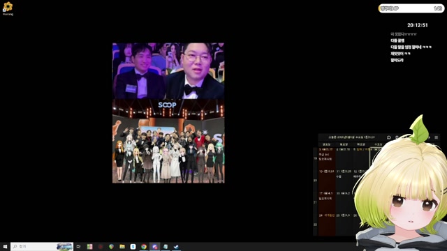Click the bottom chat message '잘먹도라'

coord(397,60)
